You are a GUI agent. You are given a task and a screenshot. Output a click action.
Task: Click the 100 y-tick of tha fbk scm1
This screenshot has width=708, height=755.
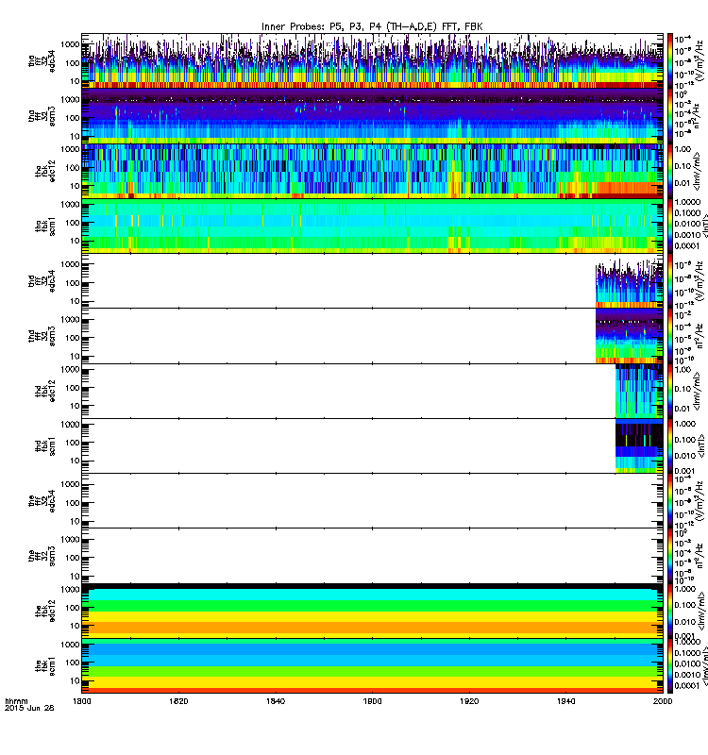[x=73, y=223]
